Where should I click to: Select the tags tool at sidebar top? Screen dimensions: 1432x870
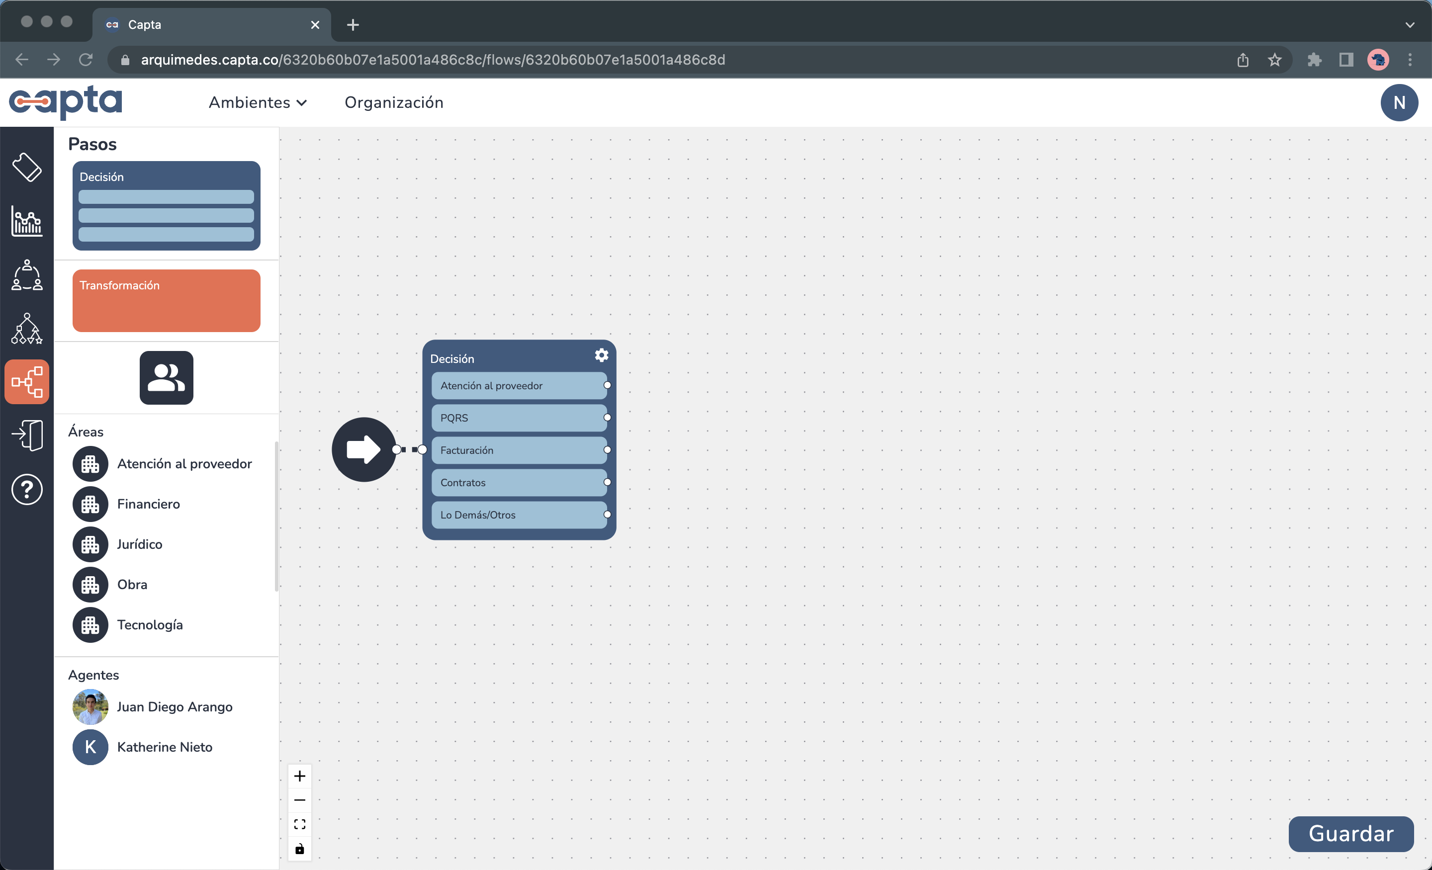pyautogui.click(x=27, y=168)
